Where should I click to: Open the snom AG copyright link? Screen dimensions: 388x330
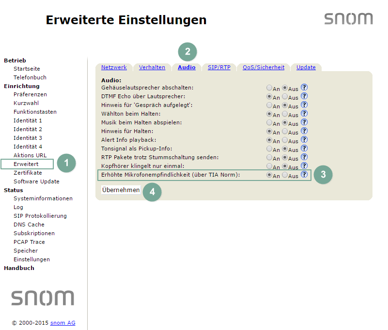(x=62, y=323)
